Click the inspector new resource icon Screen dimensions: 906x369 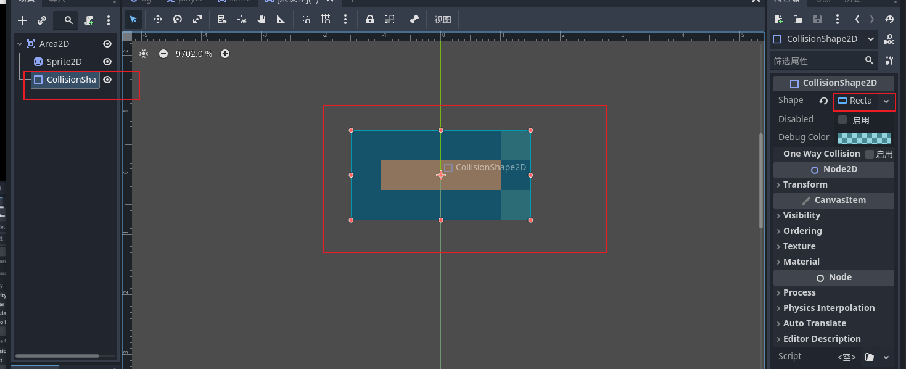click(778, 20)
